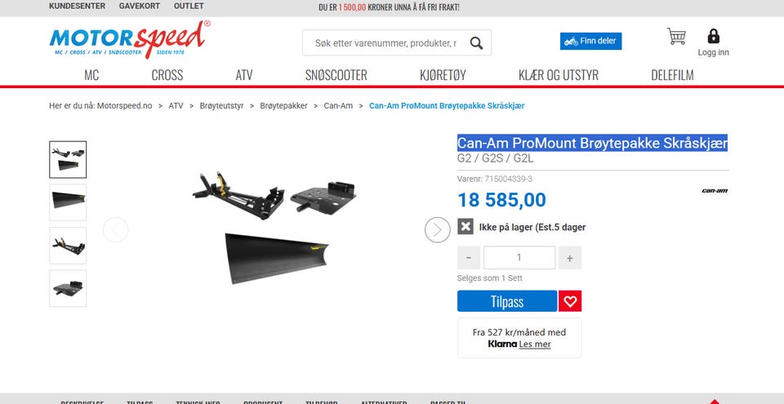Decrease quantity with minus button
Image resolution: width=784 pixels, height=404 pixels.
(469, 258)
